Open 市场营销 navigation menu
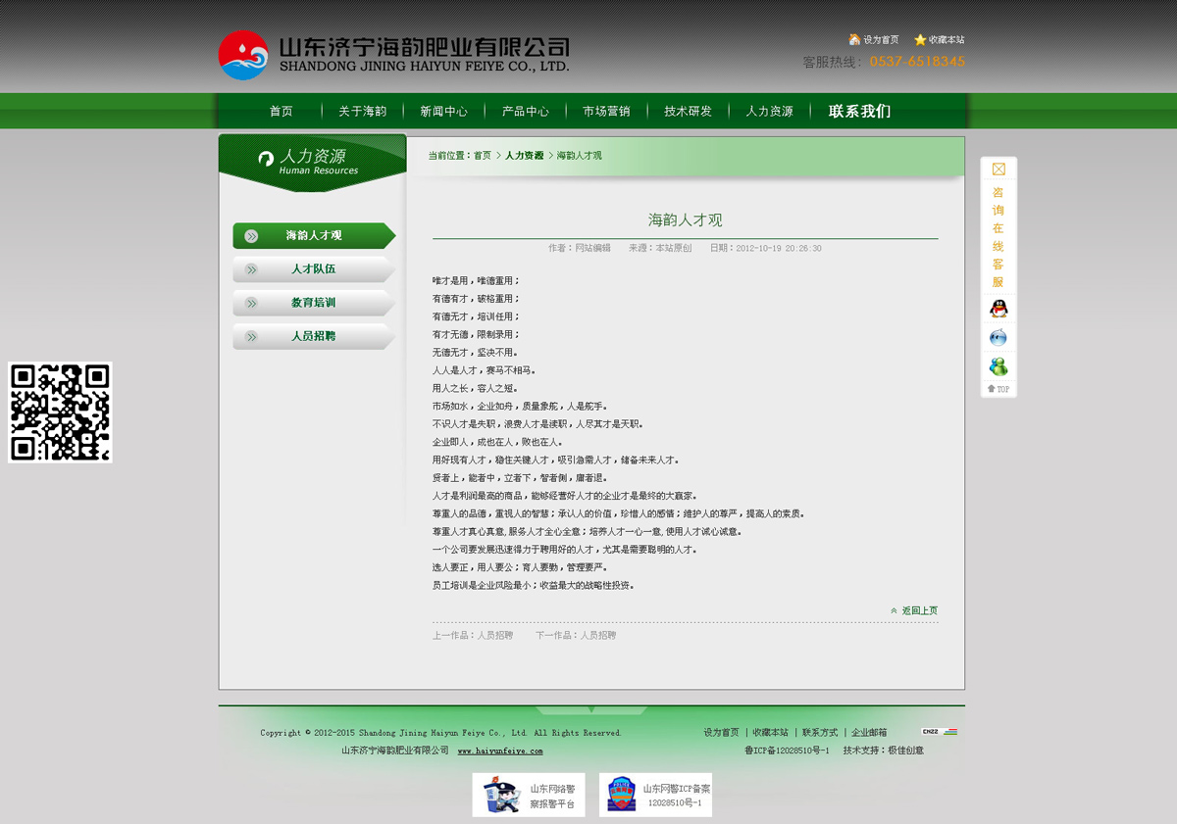This screenshot has width=1177, height=824. tap(606, 112)
